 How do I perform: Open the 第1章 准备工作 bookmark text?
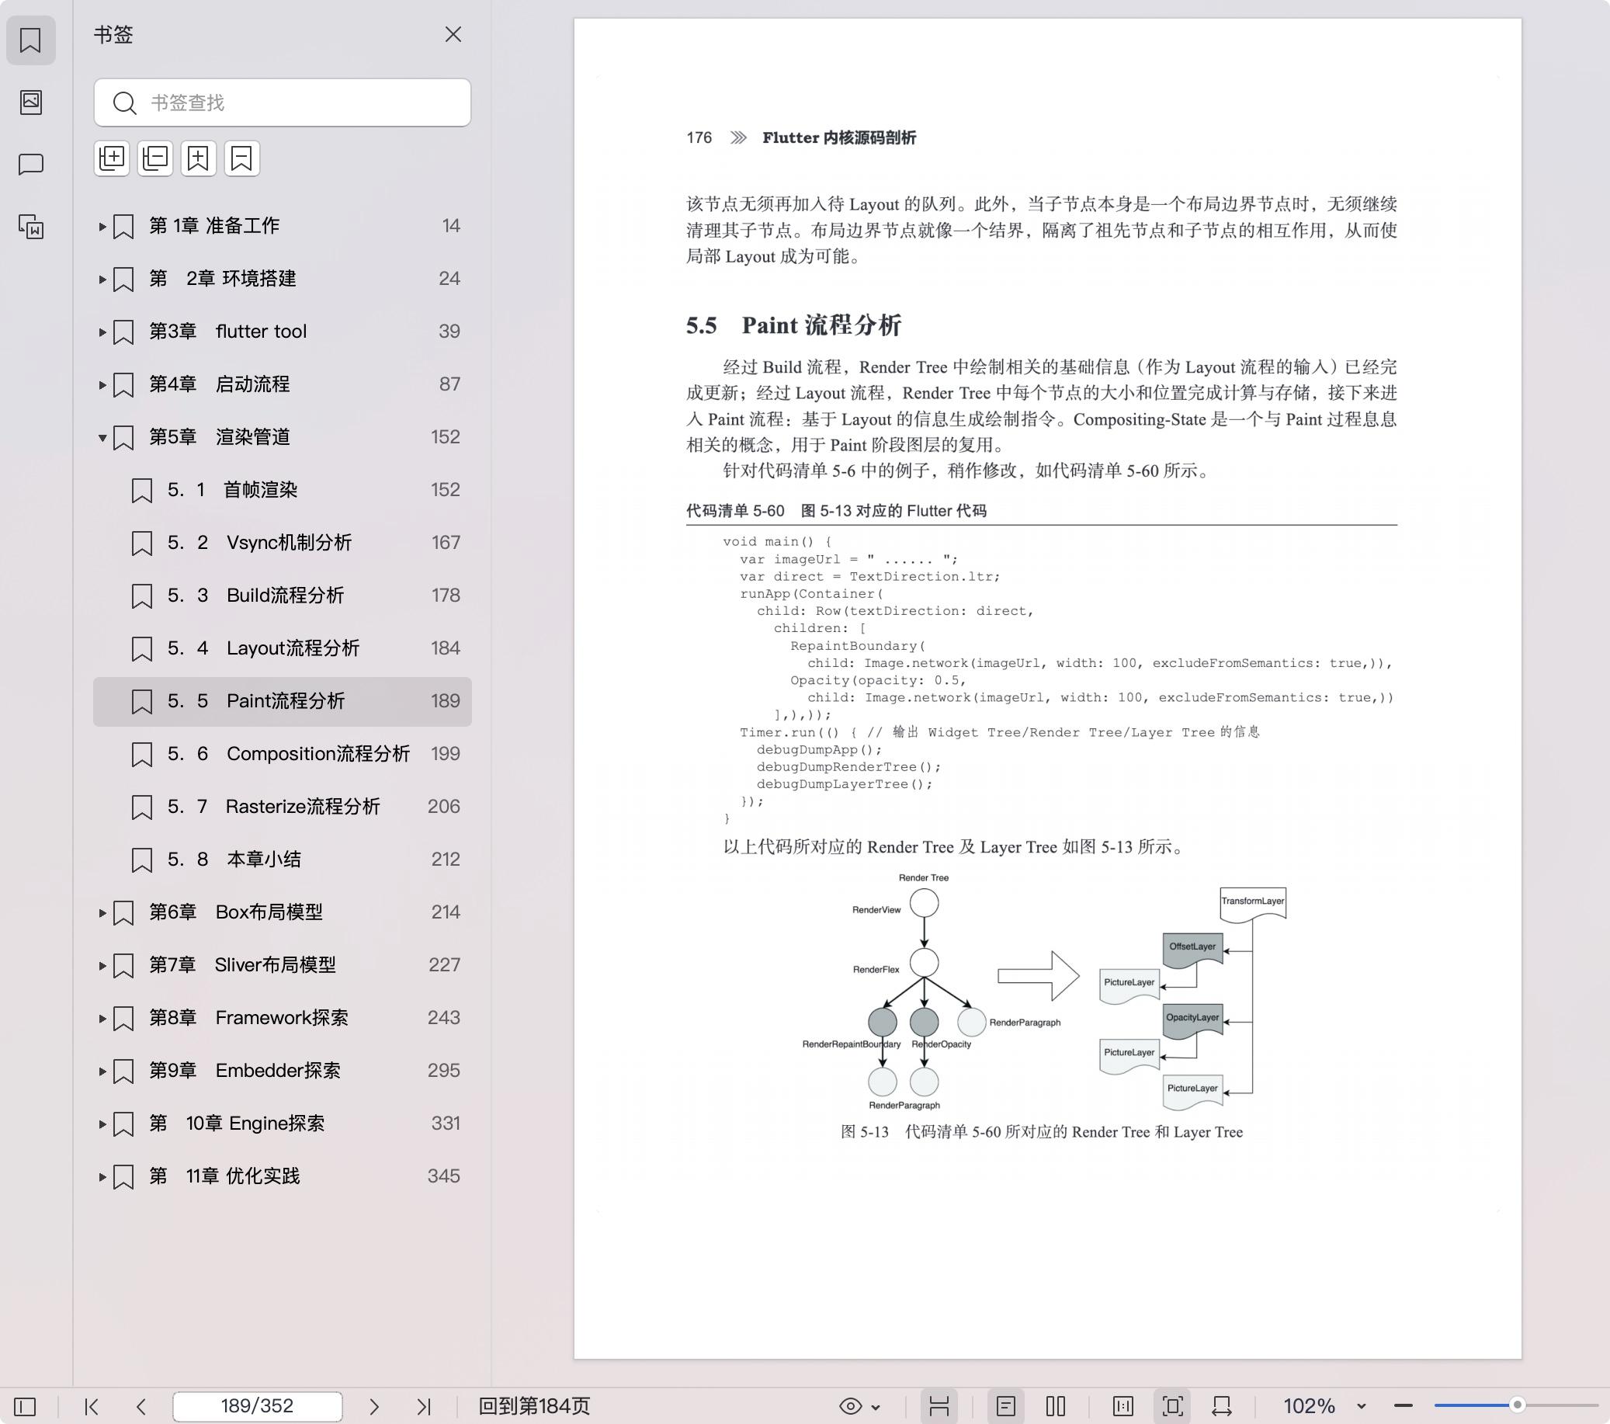[x=214, y=225]
